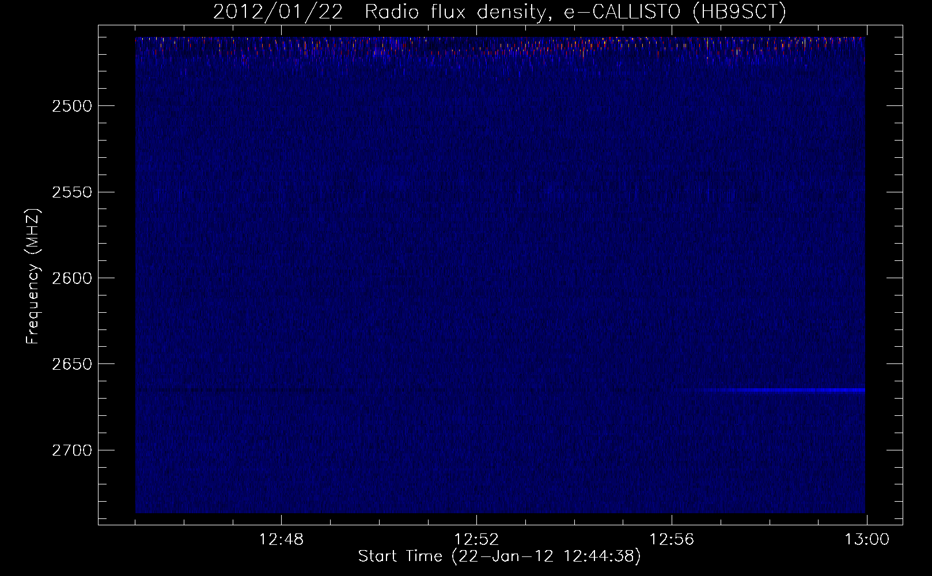Click the 12:52 time tick label

pyautogui.click(x=476, y=540)
